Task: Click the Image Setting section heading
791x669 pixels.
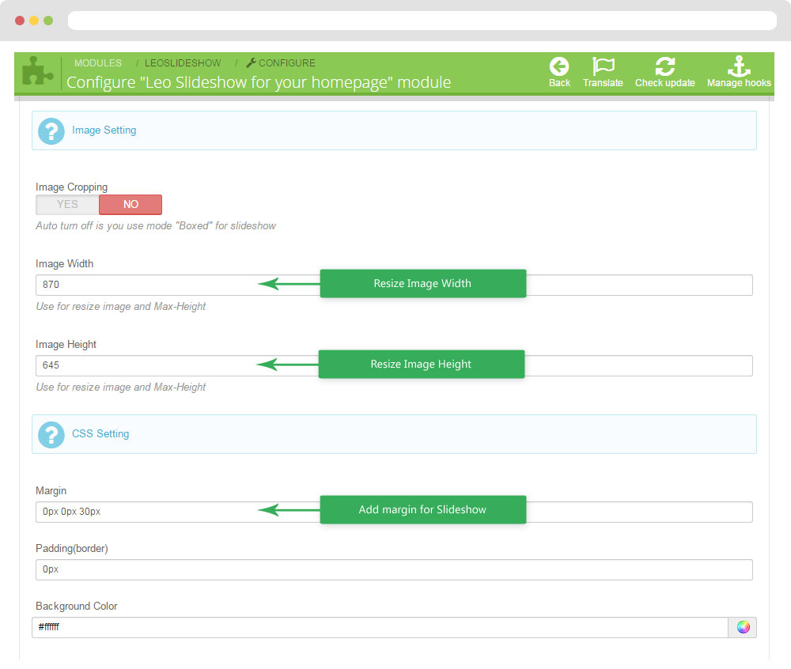Action: tap(104, 130)
